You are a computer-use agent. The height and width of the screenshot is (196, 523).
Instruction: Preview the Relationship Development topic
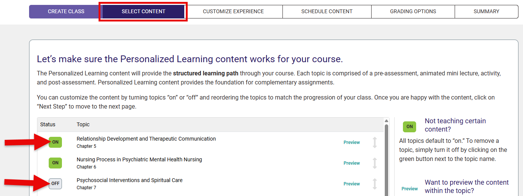(x=352, y=142)
